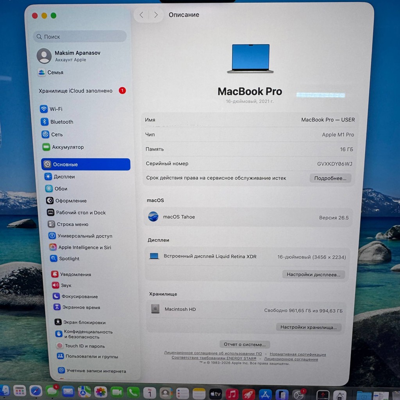Click Подробнее… for service coverage
The width and height of the screenshot is (400, 400).
[x=330, y=178]
